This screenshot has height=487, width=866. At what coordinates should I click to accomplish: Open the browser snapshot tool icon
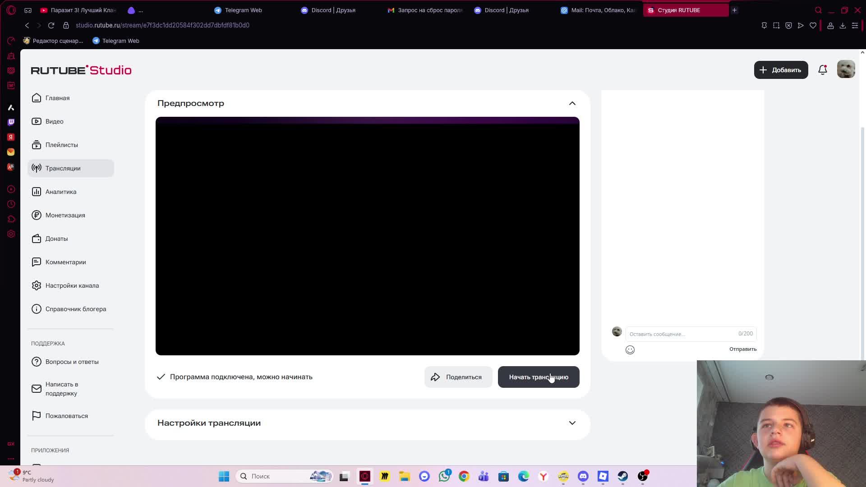[776, 26]
